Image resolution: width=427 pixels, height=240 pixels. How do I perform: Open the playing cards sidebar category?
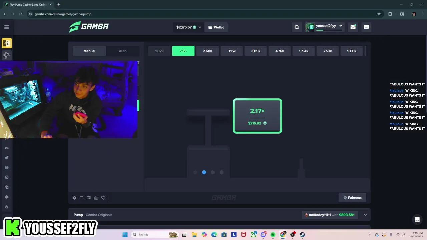[x=7, y=187]
